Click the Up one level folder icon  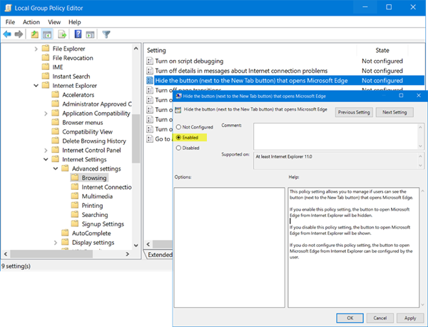pos(34,34)
